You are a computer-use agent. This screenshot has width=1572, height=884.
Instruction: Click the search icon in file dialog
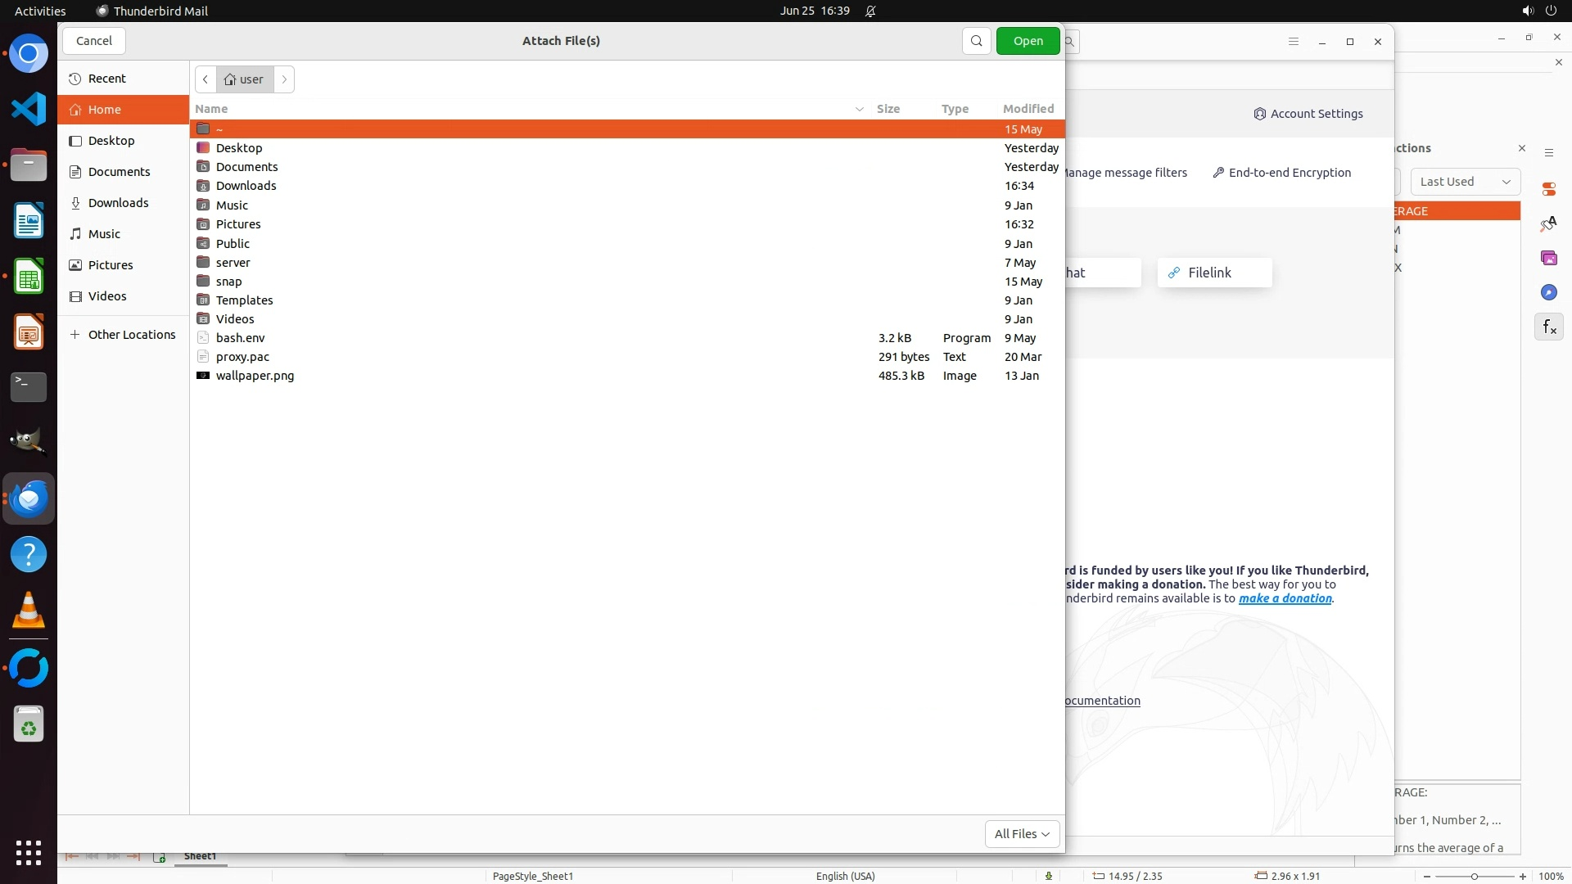(976, 41)
